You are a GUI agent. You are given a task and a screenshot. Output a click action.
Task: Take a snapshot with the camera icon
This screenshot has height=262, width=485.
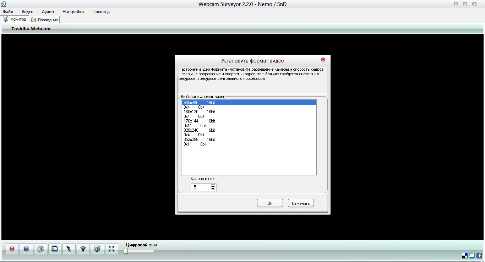coord(40,249)
